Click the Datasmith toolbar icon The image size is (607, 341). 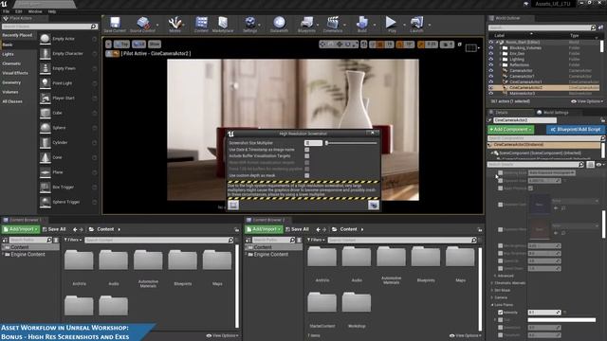tap(279, 23)
